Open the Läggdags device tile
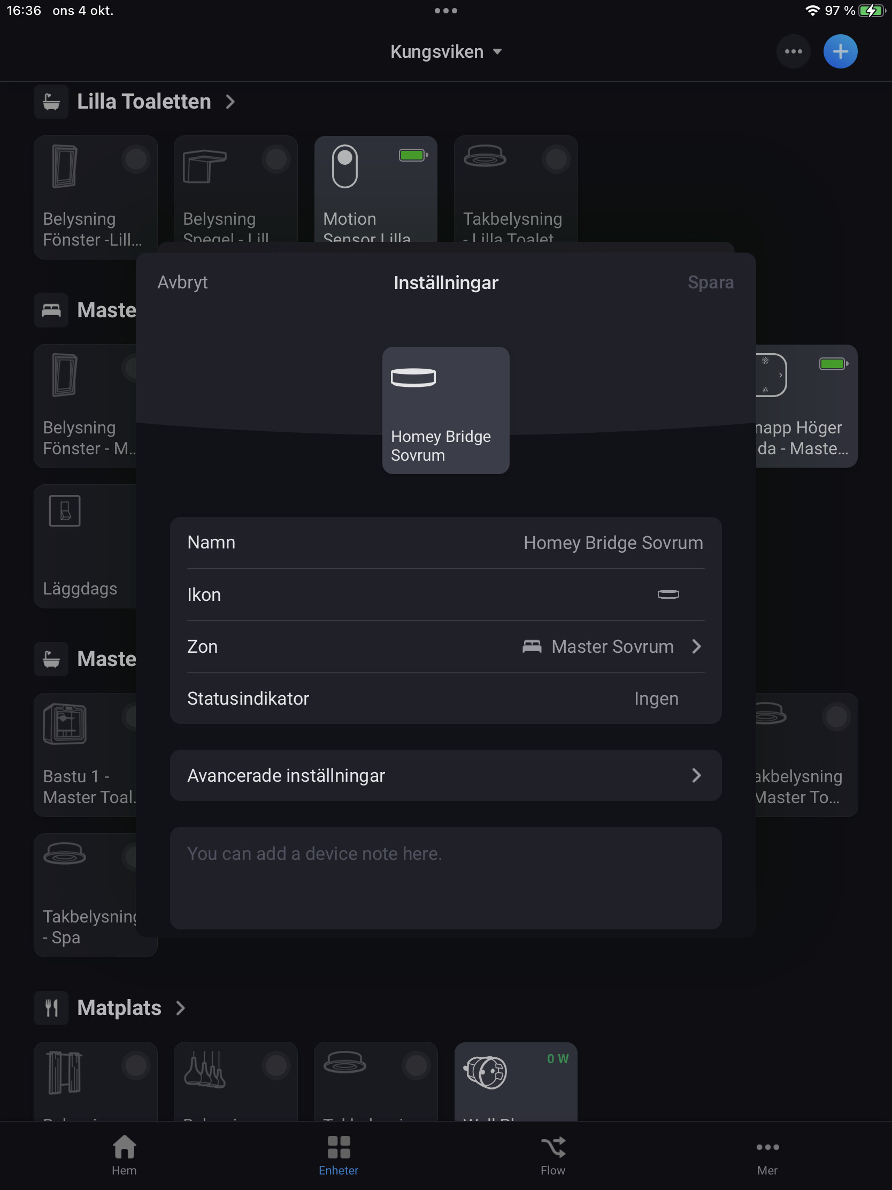Viewport: 892px width, 1190px height. [x=85, y=546]
